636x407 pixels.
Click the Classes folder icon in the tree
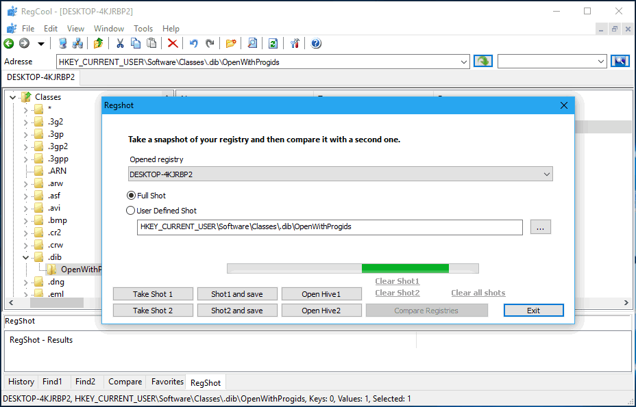(26, 96)
